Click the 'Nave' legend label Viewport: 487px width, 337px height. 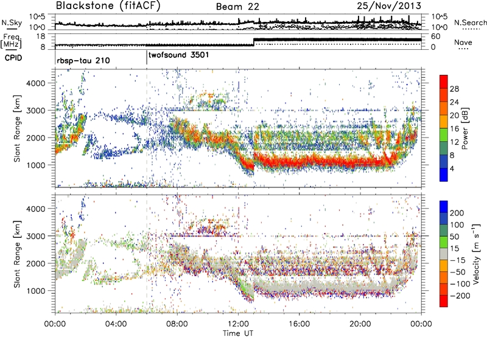point(463,43)
